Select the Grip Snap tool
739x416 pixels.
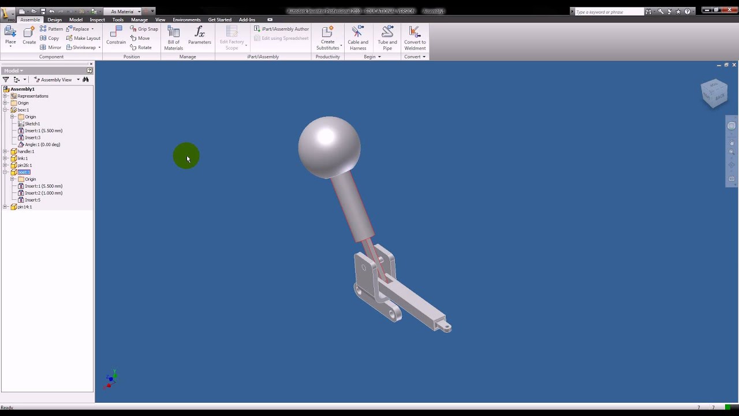(144, 29)
